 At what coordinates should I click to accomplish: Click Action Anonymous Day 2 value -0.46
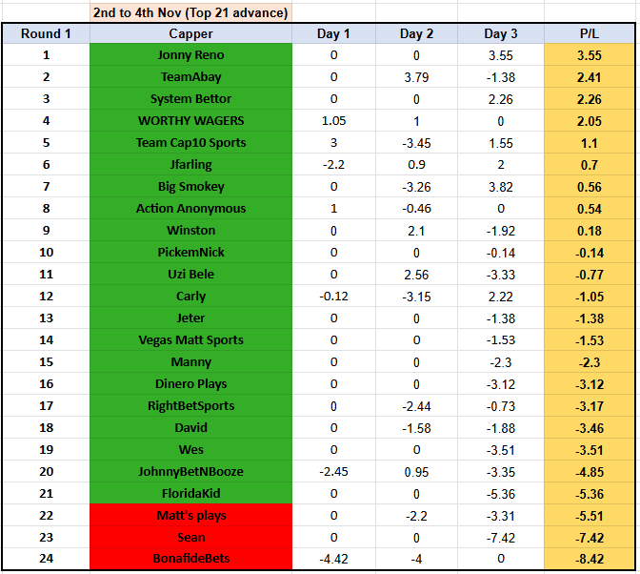point(416,209)
